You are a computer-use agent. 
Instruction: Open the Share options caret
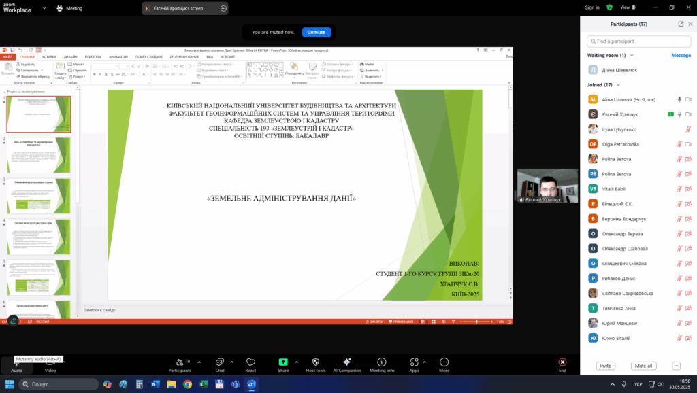pos(297,362)
